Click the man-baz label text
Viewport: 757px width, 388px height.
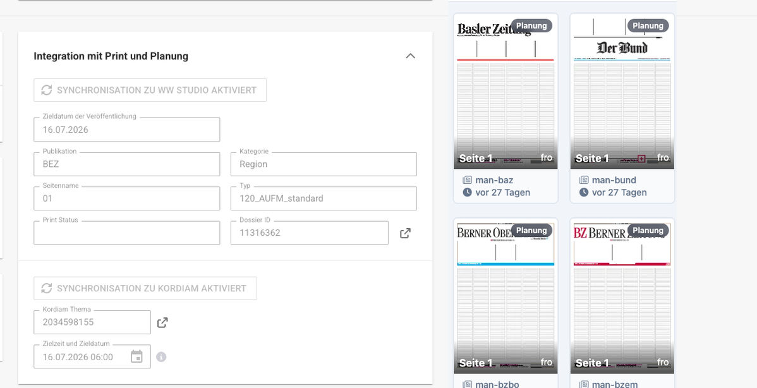[494, 180]
